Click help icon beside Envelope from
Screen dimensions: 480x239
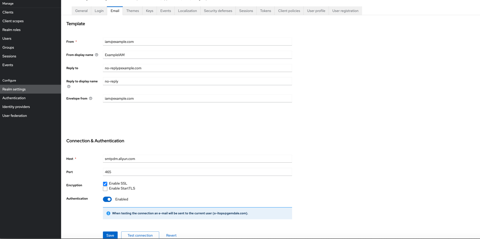coord(91,99)
